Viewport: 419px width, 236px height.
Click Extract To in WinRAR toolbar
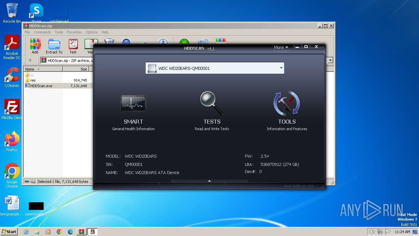[x=54, y=46]
